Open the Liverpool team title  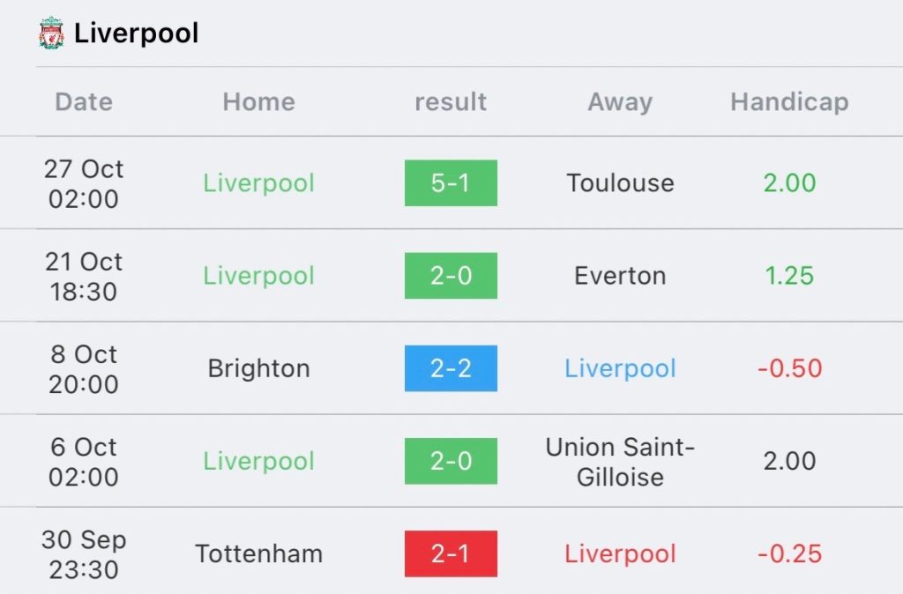[137, 33]
